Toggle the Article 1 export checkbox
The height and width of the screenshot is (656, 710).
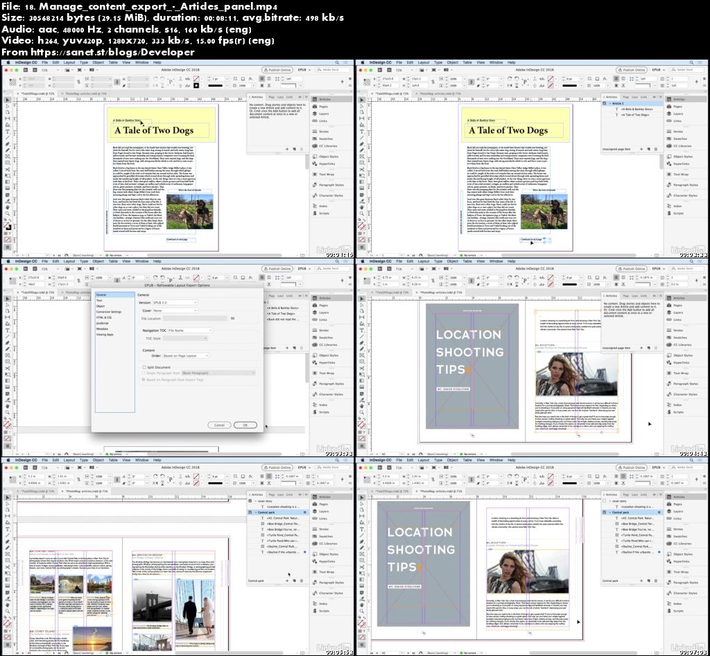(605, 104)
